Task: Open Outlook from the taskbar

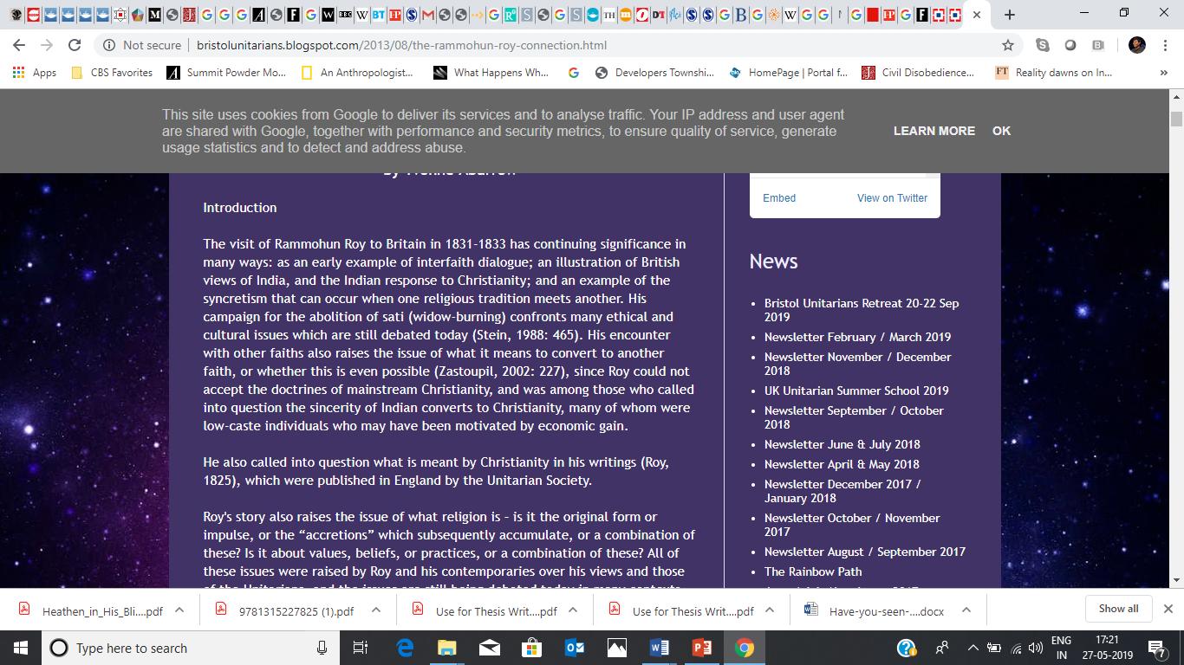Action: [x=575, y=648]
